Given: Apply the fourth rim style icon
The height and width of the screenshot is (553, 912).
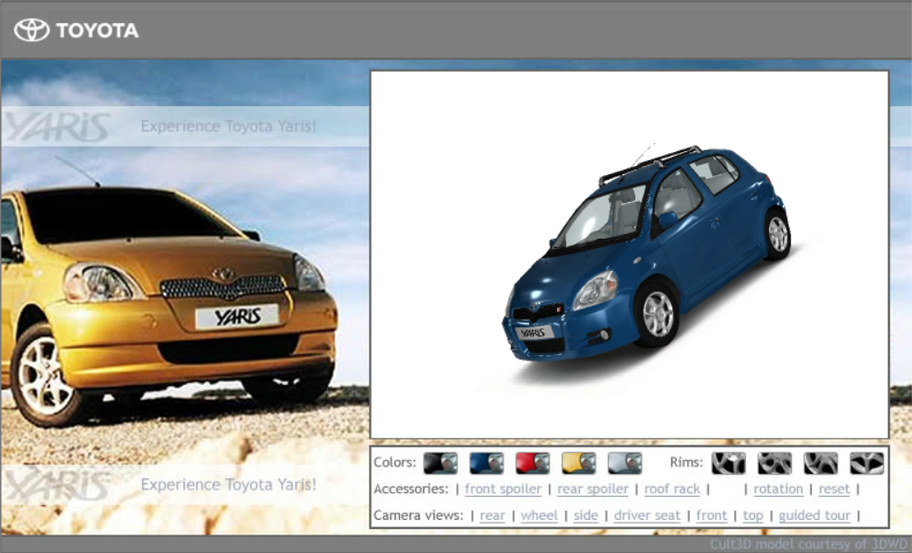Looking at the screenshot, I should (867, 463).
